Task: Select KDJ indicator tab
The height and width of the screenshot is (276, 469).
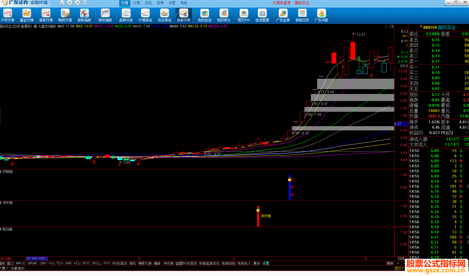Action: [77, 263]
